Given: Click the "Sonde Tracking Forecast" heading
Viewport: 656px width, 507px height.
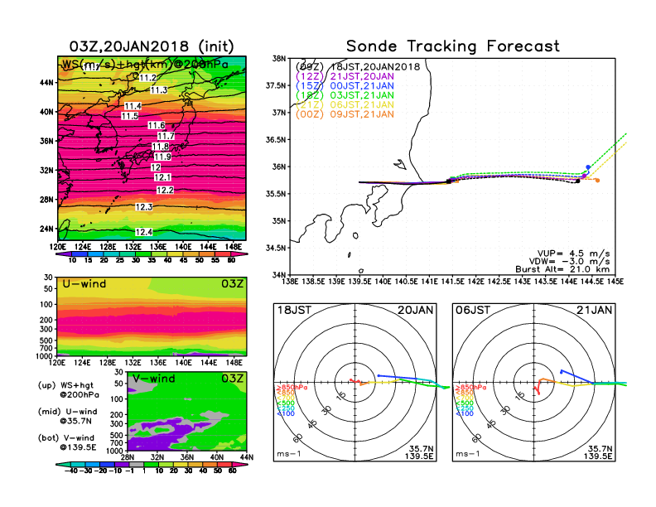Looking at the screenshot, I should click(453, 46).
